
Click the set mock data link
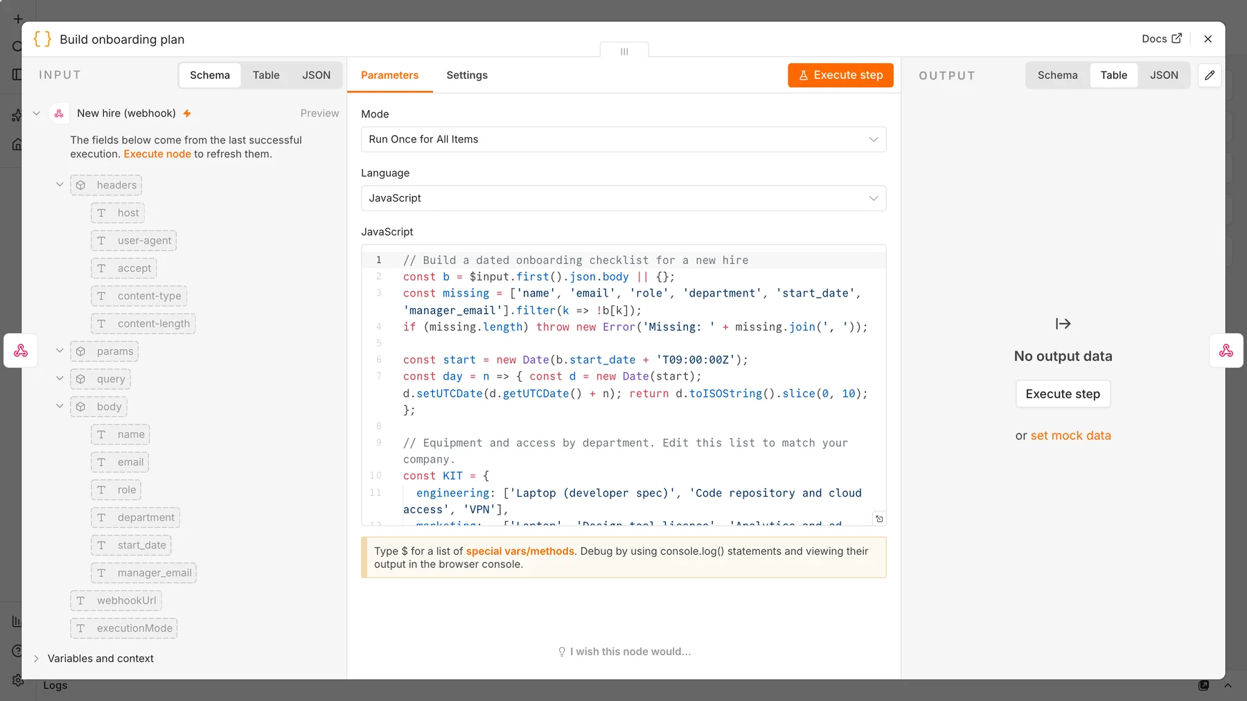point(1070,435)
